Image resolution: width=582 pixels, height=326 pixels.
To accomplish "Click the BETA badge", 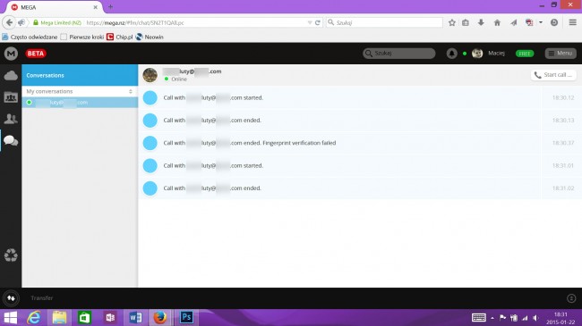I will [36, 54].
